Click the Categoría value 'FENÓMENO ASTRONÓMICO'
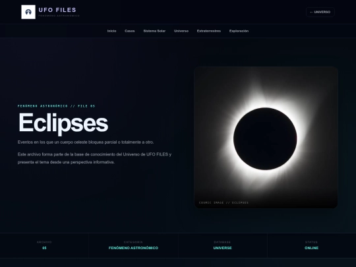The height and width of the screenshot is (267, 356). (x=133, y=248)
